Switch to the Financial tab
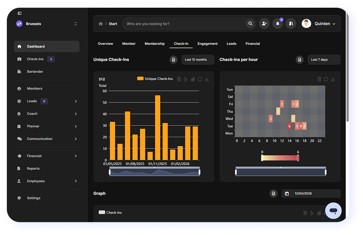363x235 pixels. [x=253, y=44]
